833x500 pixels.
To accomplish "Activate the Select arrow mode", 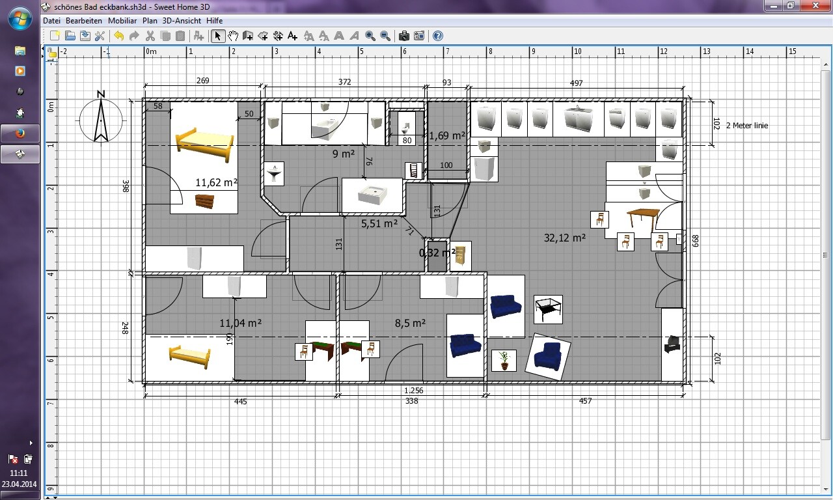I will tap(218, 36).
